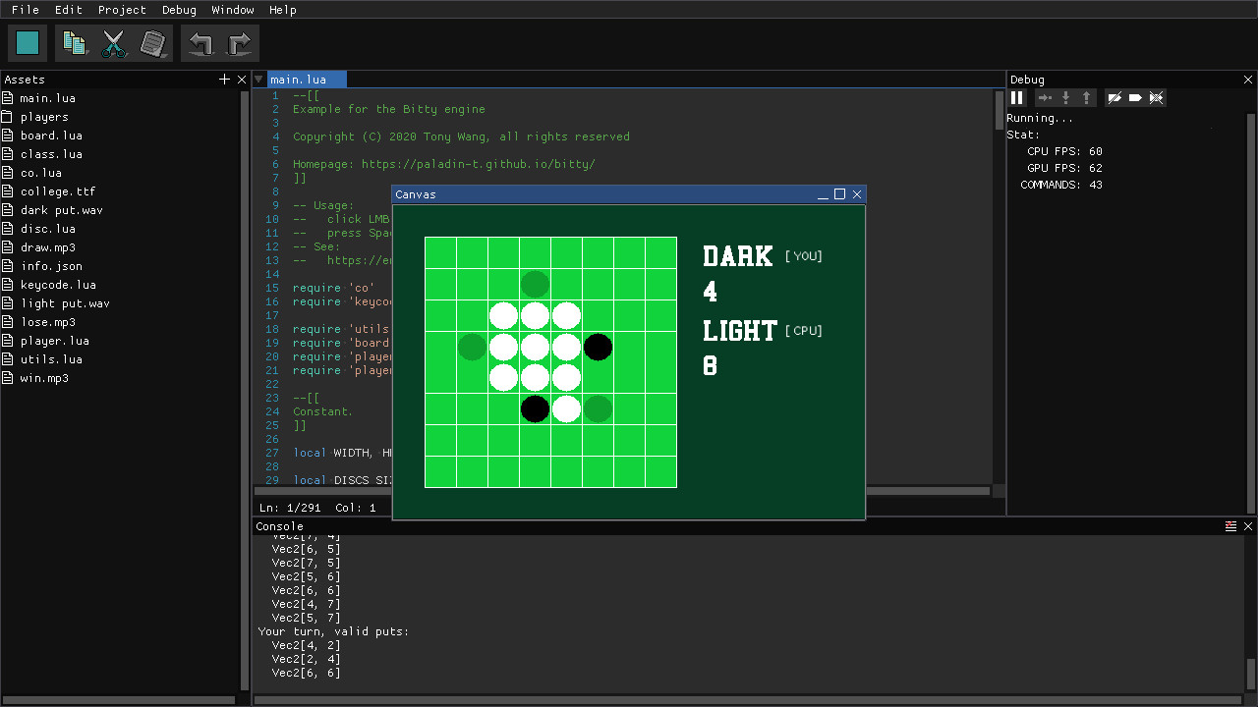The image size is (1258, 707).
Task: Toggle a breakpoint via the slashed-flag icon
Action: [x=1115, y=97]
